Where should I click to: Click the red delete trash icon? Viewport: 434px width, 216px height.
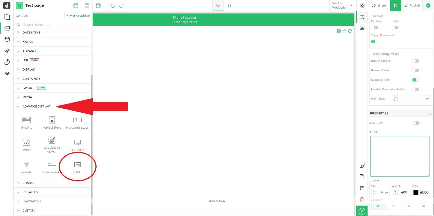[x=362, y=200]
